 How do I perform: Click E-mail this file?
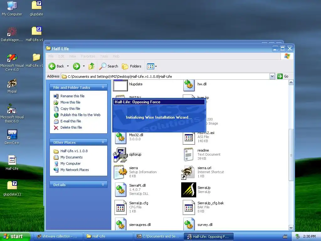(x=71, y=121)
